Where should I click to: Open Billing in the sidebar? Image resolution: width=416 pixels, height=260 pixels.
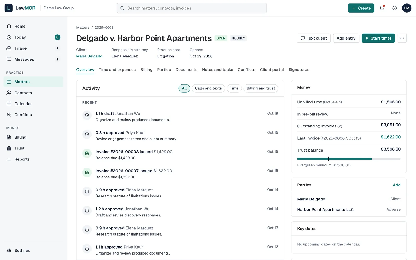(33, 137)
